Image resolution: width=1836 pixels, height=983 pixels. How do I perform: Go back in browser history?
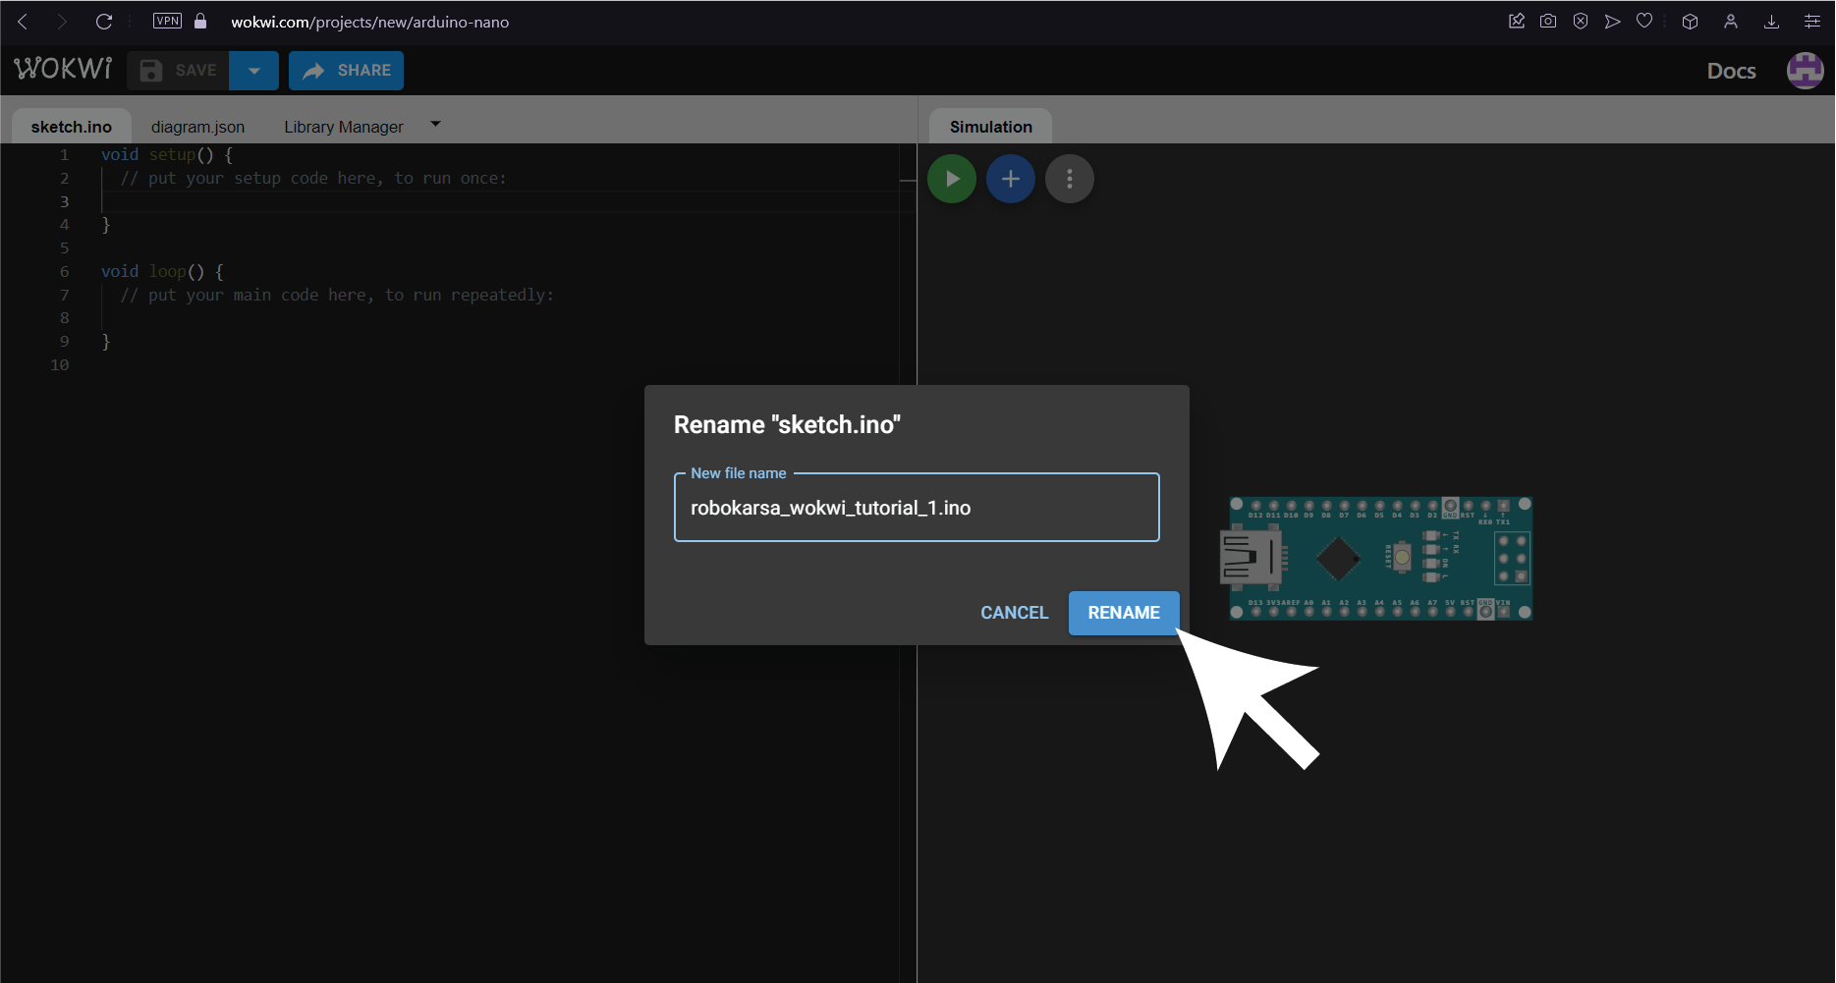pos(23,22)
